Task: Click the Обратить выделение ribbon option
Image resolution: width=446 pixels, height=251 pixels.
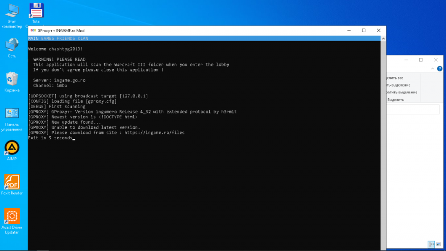Action: (402, 92)
